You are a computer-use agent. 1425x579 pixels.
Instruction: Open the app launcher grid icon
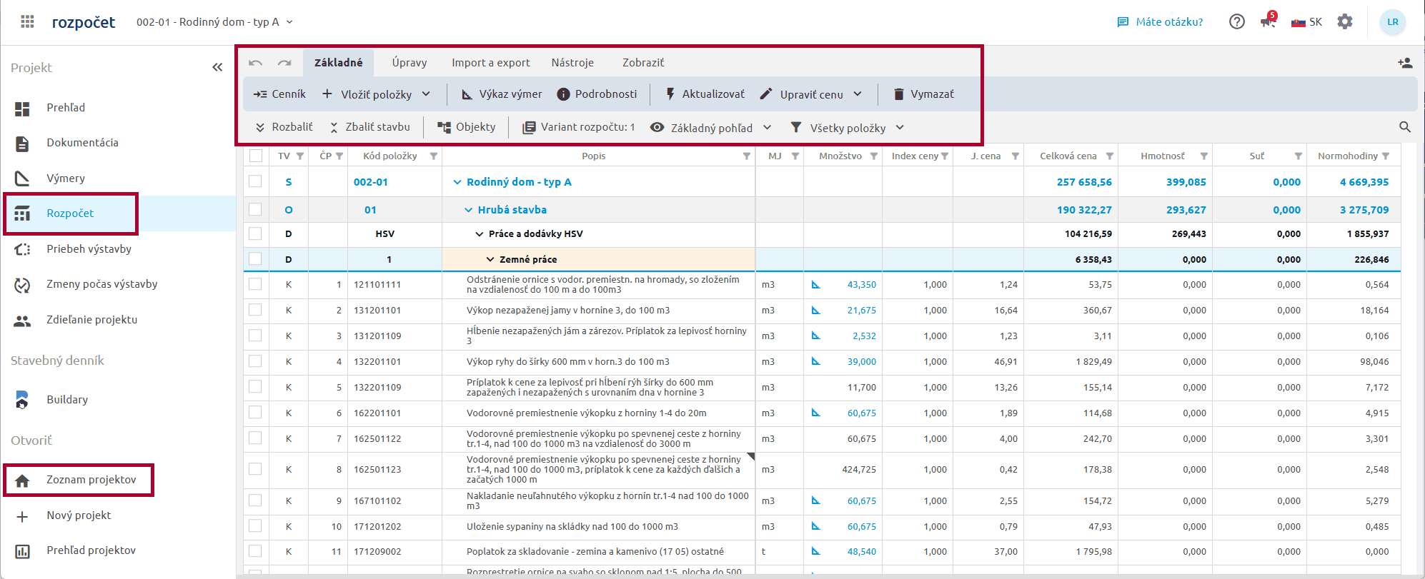click(27, 21)
